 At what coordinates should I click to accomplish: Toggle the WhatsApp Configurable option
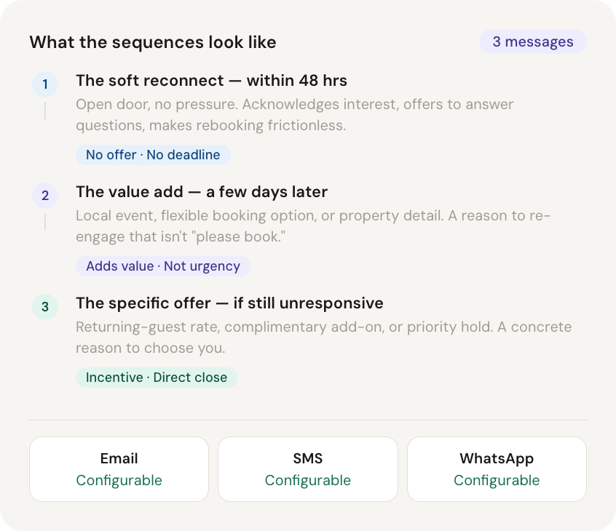[497, 481]
